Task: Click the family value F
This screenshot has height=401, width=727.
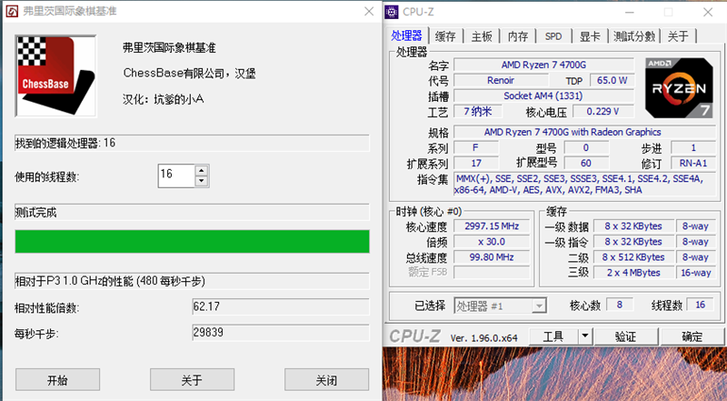Action: 476,147
